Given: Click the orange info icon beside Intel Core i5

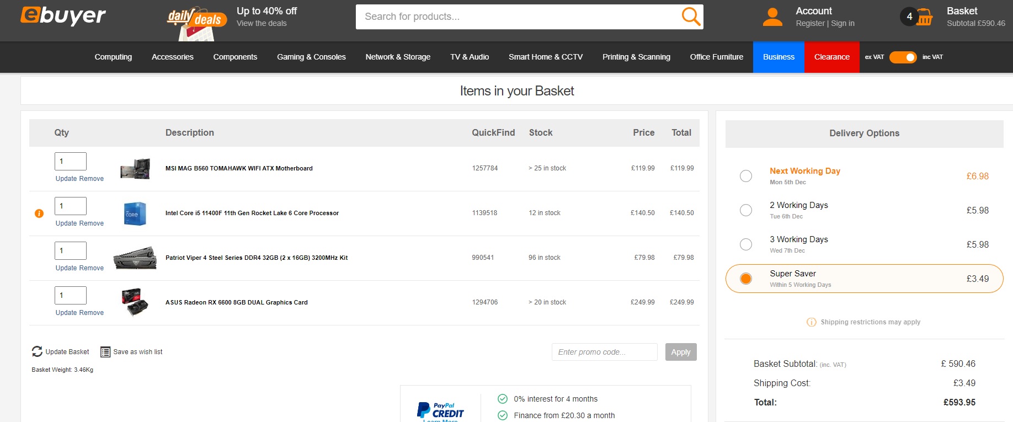Looking at the screenshot, I should 39,213.
